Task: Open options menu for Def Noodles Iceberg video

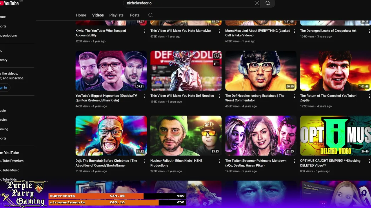Action: [x=294, y=96]
